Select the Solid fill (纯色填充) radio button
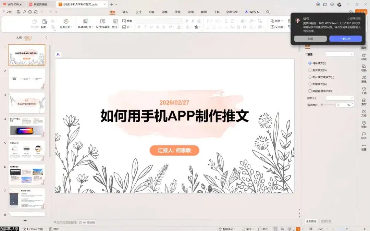Screen dimensions: 370x231 coord(310,63)
